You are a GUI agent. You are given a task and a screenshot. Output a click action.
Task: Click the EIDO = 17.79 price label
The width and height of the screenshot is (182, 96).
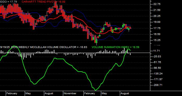point(9,2)
